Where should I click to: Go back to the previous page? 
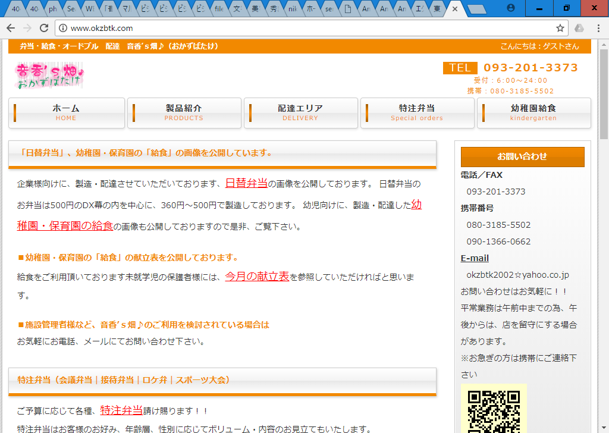11,28
